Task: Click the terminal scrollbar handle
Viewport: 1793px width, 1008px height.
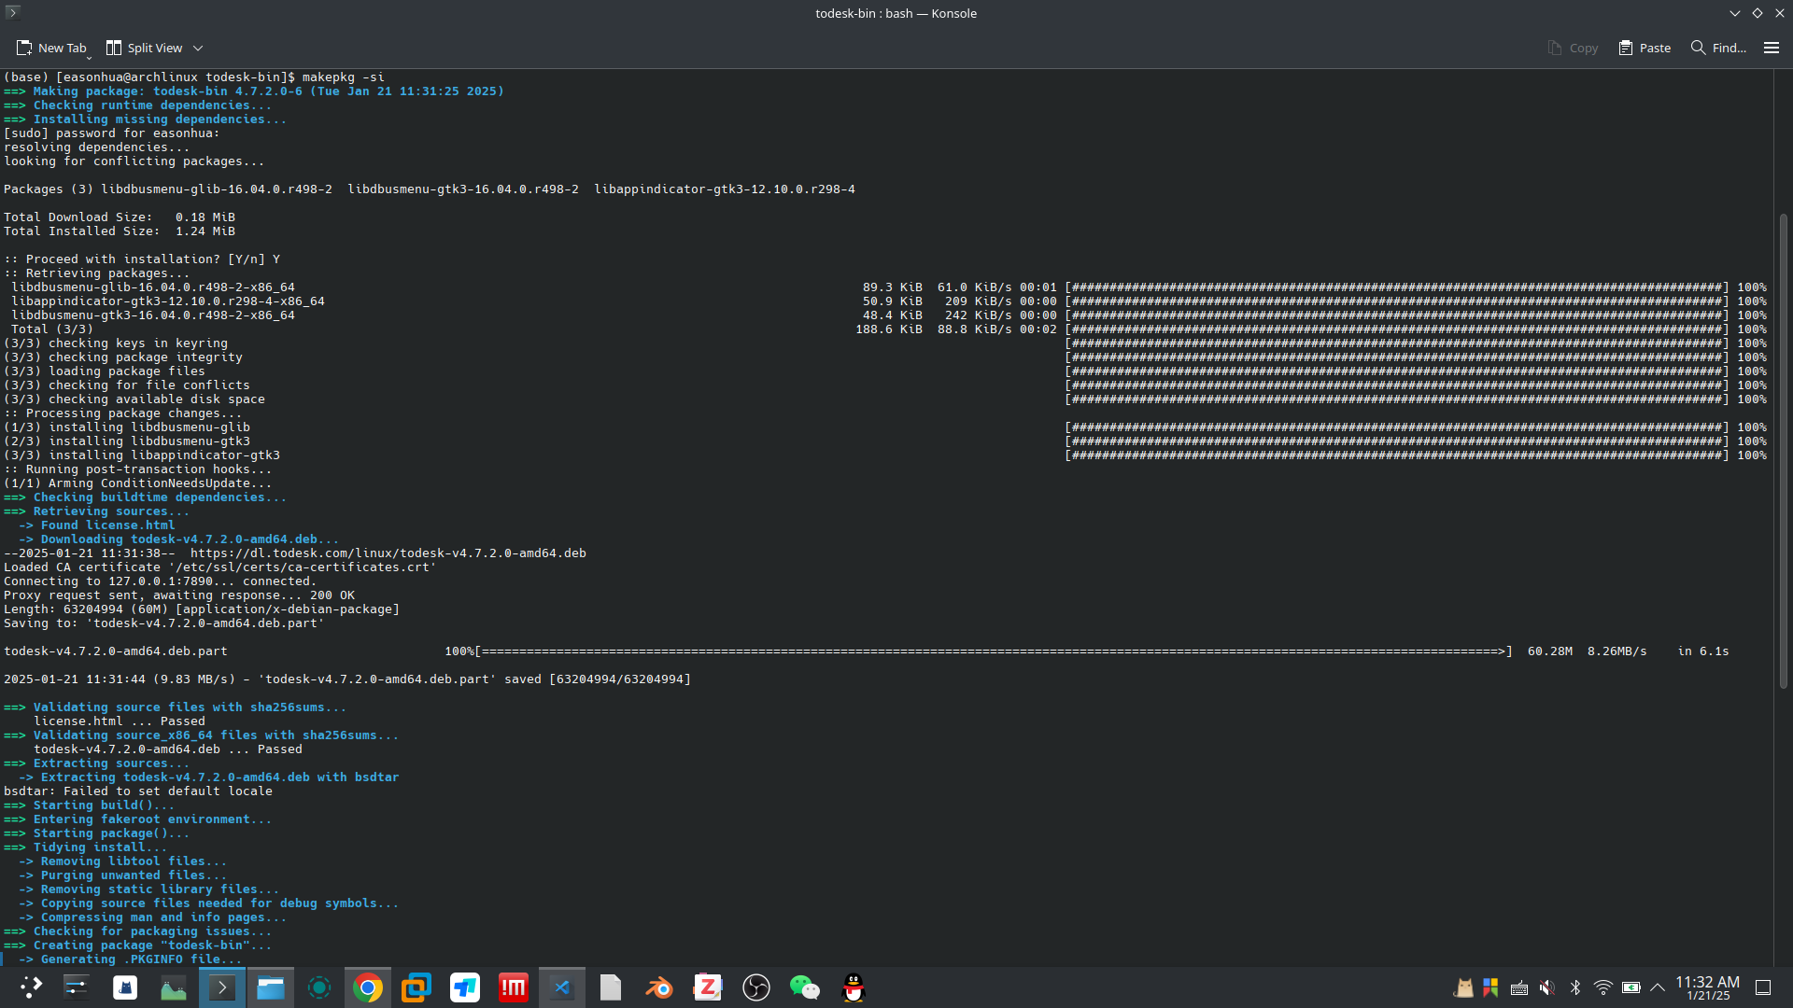Action: pos(1783,452)
